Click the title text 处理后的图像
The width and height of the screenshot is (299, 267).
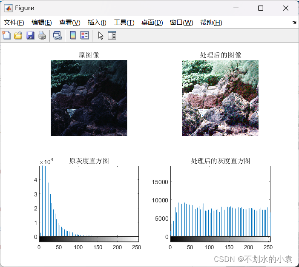(x=221, y=55)
